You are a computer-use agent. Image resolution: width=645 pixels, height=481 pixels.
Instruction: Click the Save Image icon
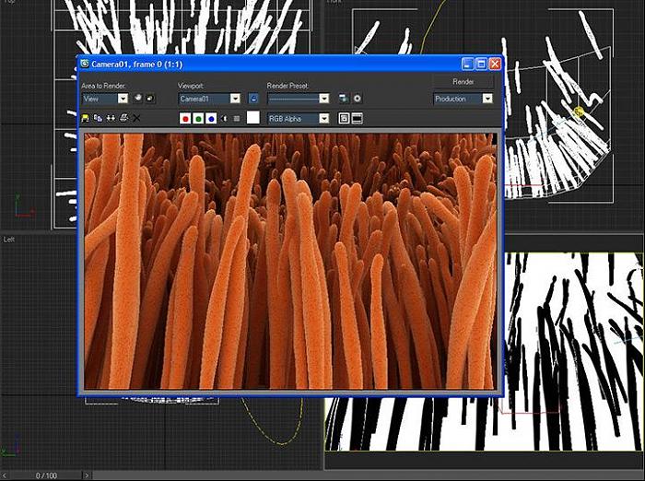click(x=86, y=118)
